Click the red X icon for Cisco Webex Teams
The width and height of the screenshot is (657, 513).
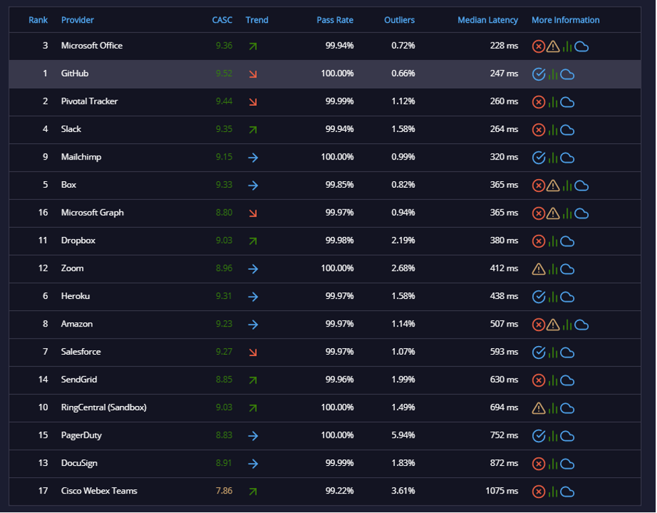(539, 491)
